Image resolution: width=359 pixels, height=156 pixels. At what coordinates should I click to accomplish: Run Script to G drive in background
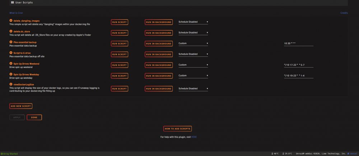click(x=159, y=54)
